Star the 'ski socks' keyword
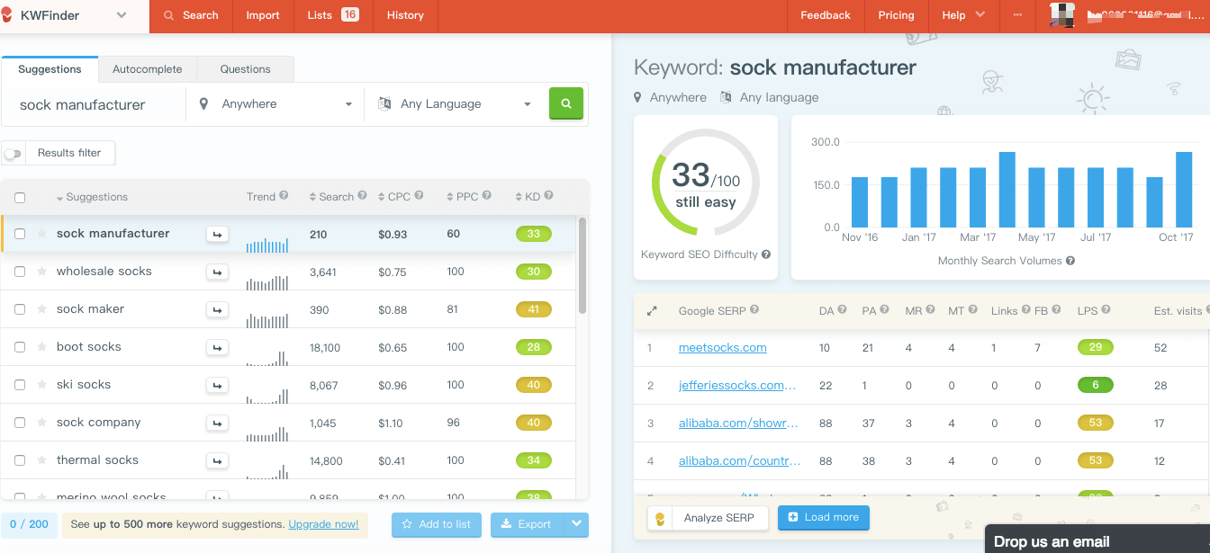Screen dimensions: 1210x553 pos(41,385)
